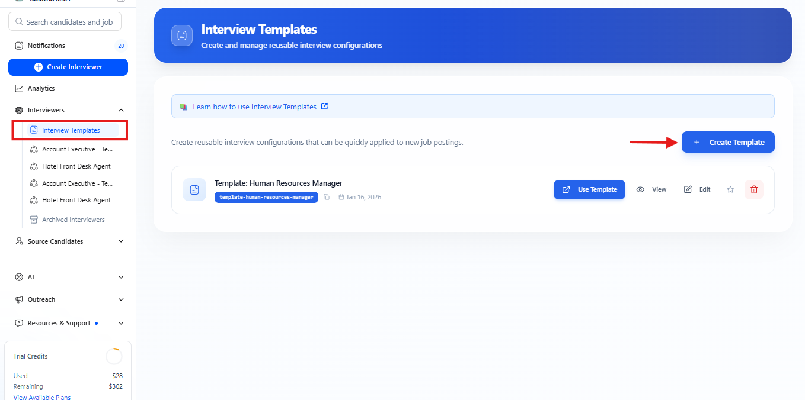Click the search candidates and job field

pyautogui.click(x=69, y=22)
